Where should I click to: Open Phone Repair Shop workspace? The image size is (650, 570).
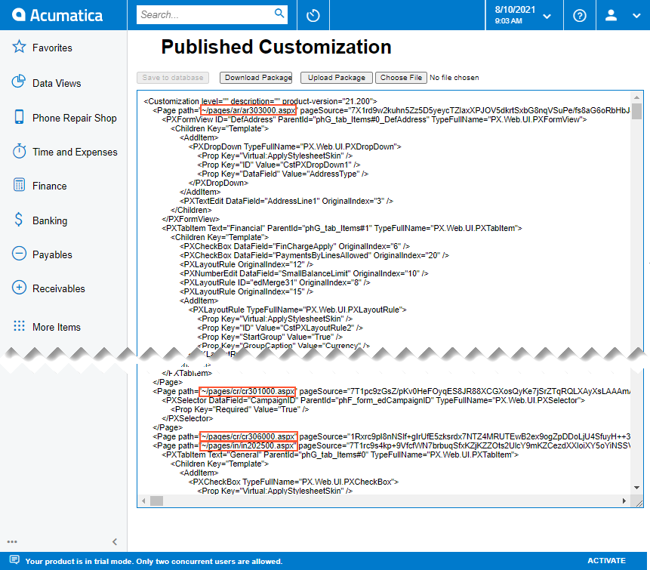coord(75,118)
